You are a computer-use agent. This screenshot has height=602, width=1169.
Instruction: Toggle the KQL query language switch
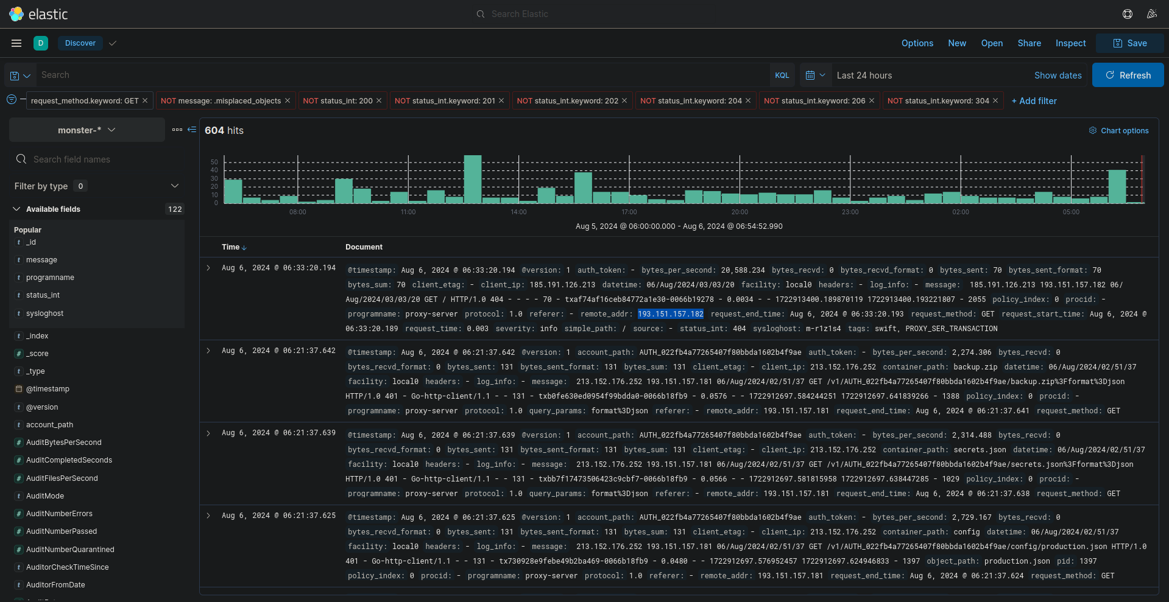[782, 75]
